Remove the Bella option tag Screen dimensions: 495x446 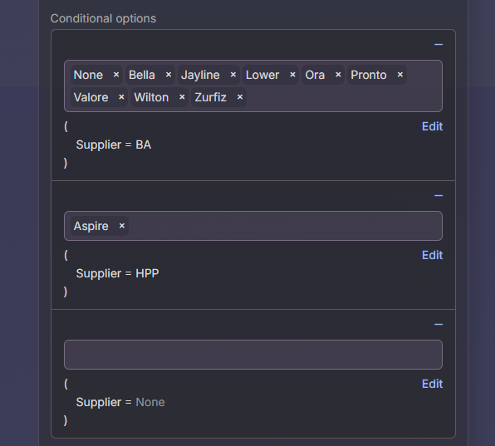point(169,75)
